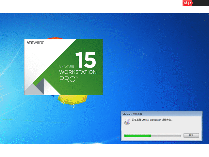Click the 取消 cancel button
209x157 pixels.
point(191,135)
